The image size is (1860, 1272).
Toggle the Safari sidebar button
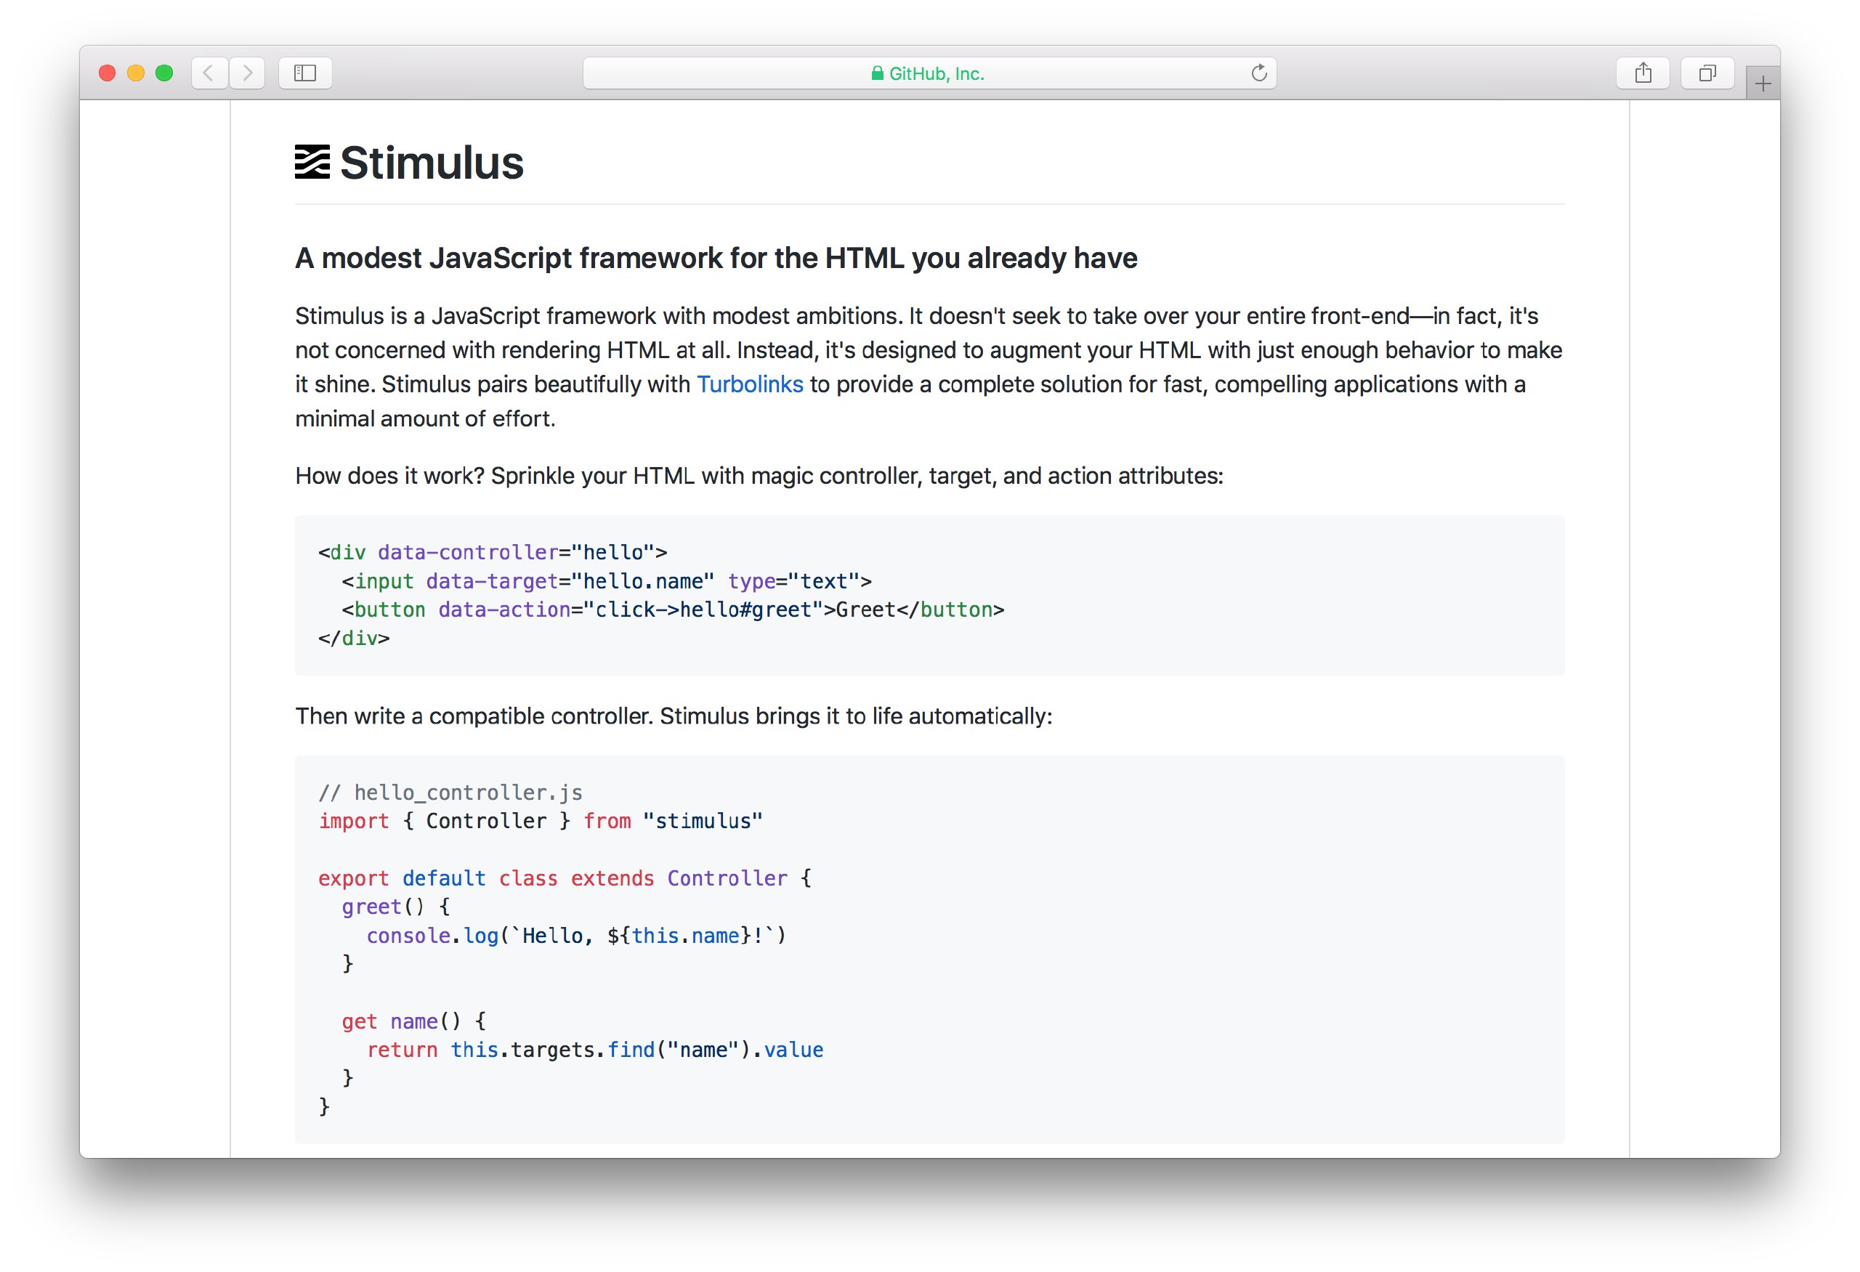305,73
